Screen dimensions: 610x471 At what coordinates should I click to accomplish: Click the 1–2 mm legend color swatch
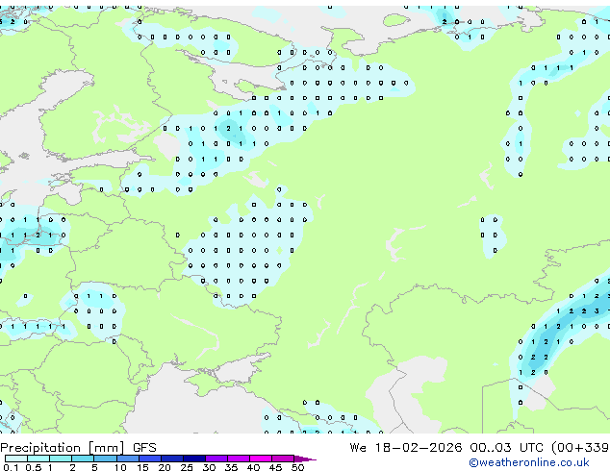point(61,459)
